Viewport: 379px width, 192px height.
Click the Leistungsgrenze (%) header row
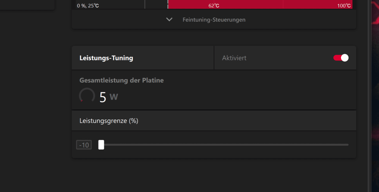[x=109, y=121]
